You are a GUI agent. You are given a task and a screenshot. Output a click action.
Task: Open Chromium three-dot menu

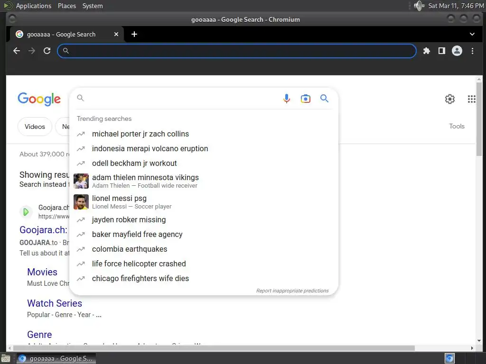[472, 51]
